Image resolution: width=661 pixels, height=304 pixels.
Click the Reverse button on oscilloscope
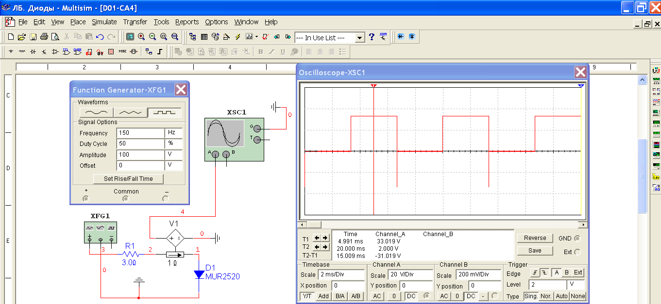tap(535, 238)
